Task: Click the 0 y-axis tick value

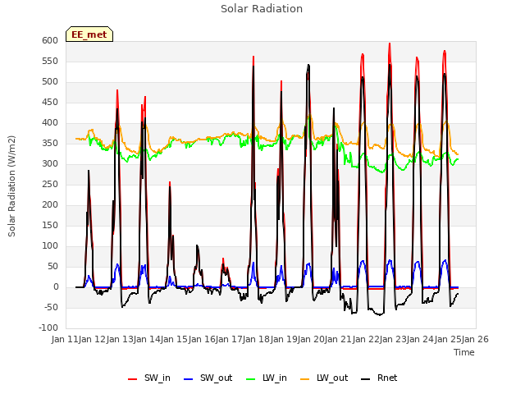Action: pos(56,286)
